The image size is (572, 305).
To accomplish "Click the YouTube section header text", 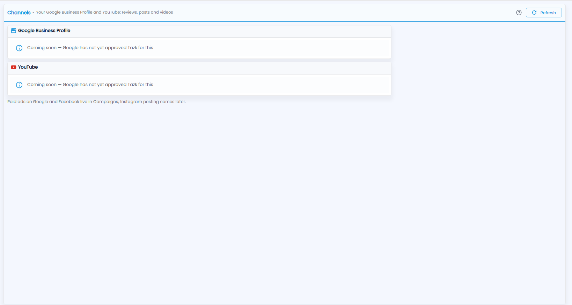I will point(28,67).
